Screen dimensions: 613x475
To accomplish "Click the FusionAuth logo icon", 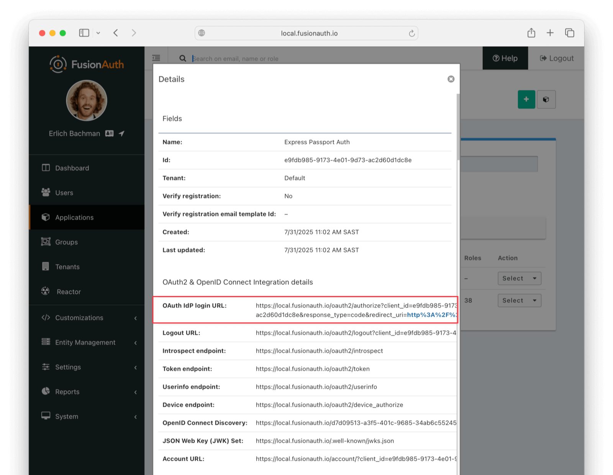I will [x=58, y=64].
